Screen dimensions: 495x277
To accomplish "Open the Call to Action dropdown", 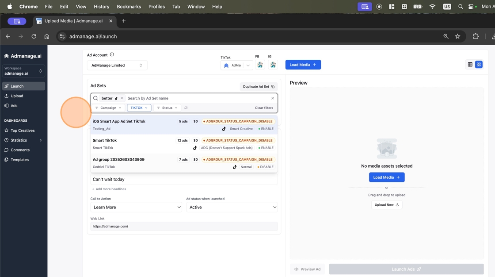I will point(136,207).
